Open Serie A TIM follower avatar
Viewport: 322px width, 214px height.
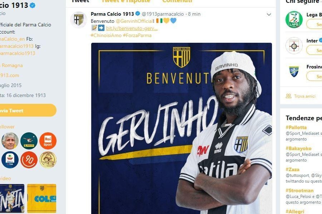tap(10, 160)
